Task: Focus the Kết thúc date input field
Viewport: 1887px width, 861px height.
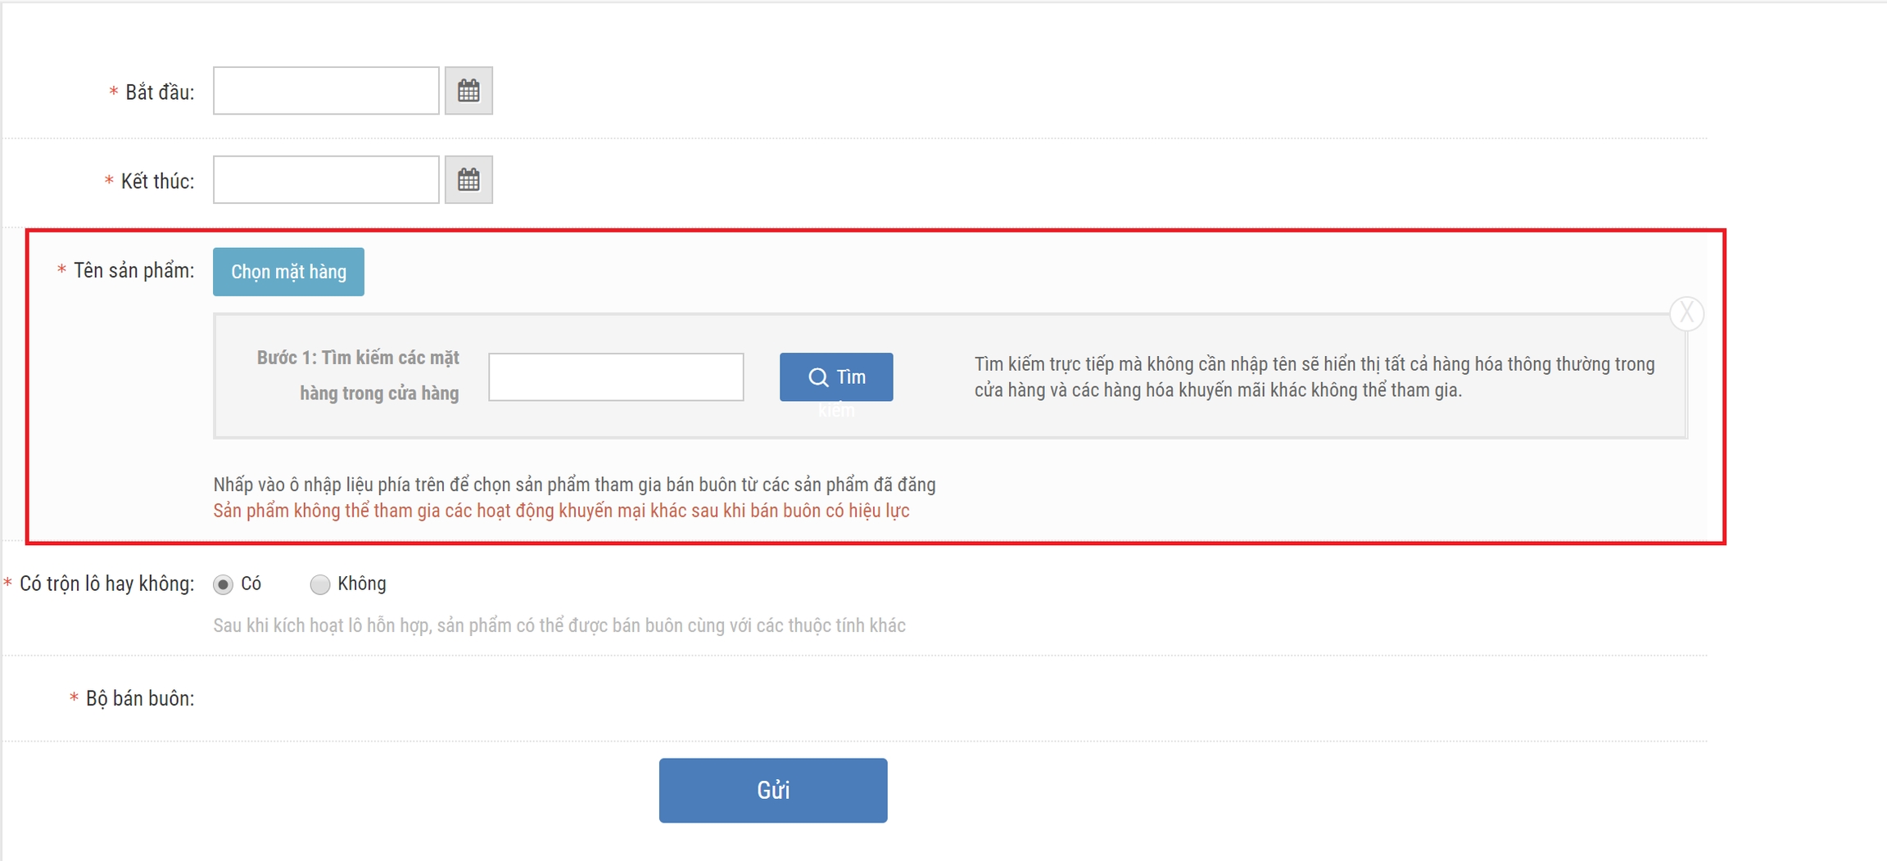Action: coord(326,180)
